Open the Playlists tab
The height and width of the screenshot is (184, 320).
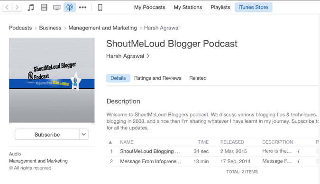coord(220,8)
